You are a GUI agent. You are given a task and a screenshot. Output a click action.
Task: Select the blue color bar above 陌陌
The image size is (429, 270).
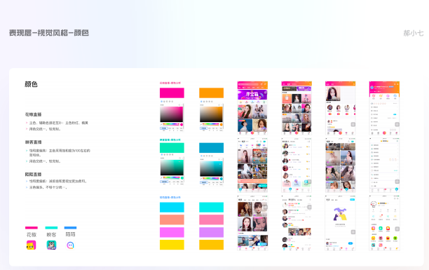coord(70,227)
